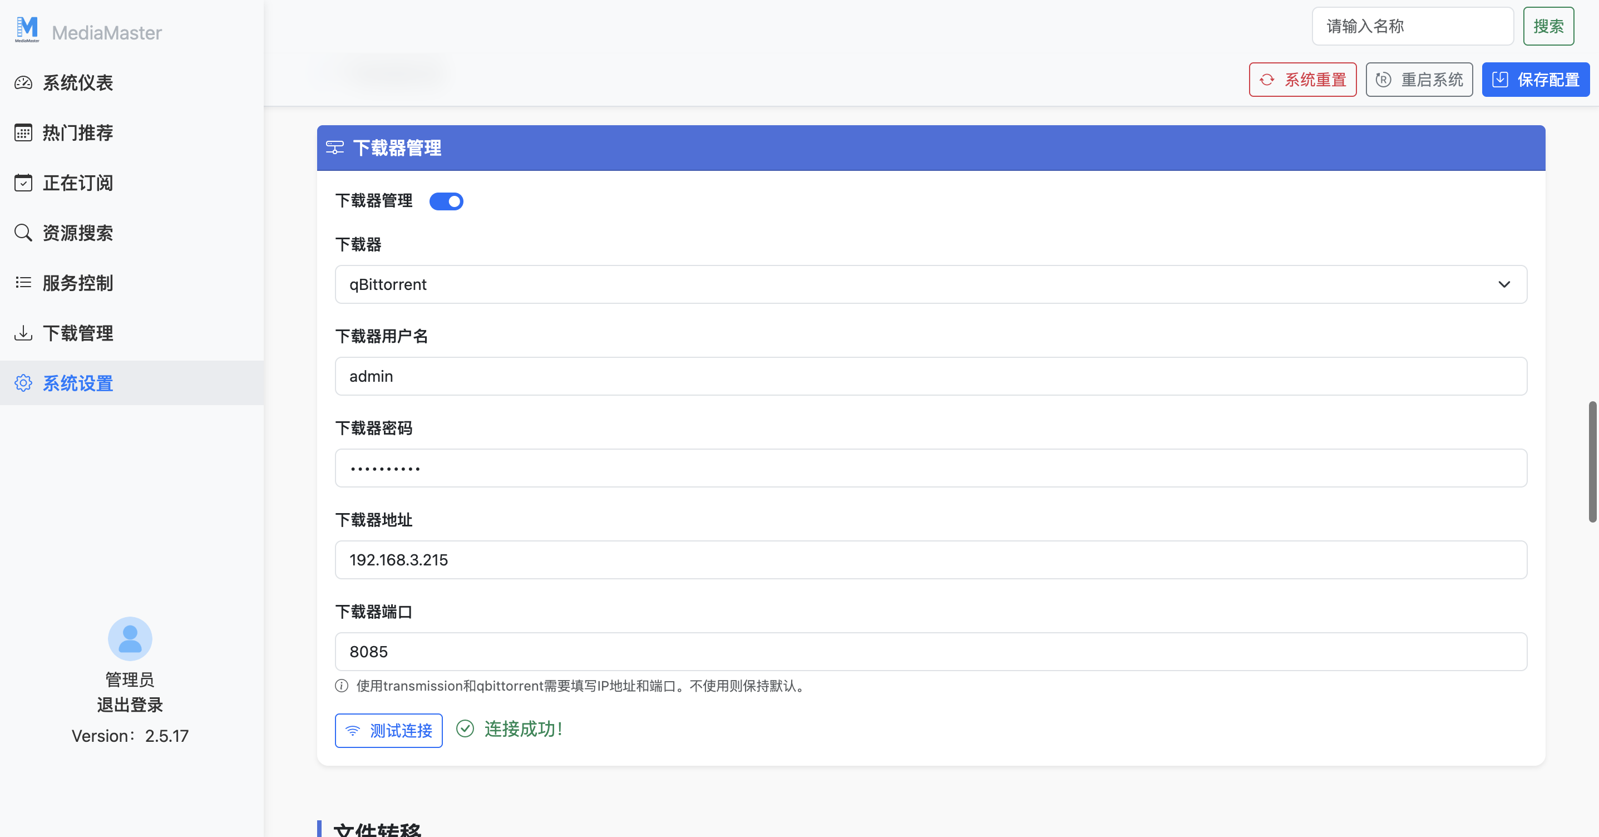Click the gear icon beside 系统设置
The height and width of the screenshot is (837, 1599).
coord(23,383)
